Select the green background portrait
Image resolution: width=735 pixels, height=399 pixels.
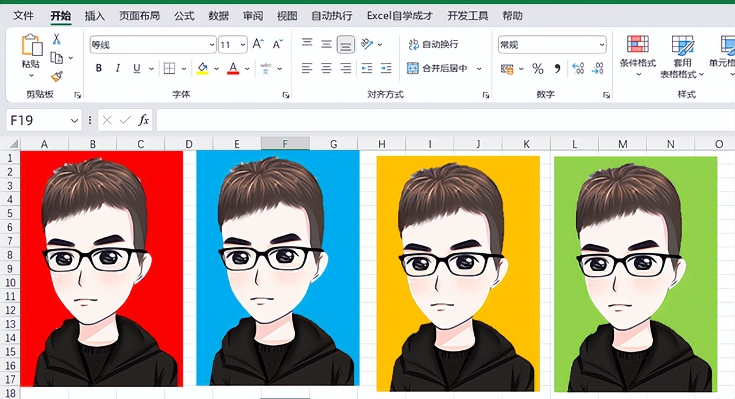click(x=636, y=274)
